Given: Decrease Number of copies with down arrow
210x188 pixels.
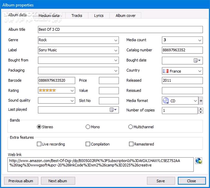Looking at the screenshot, I should tap(201, 112).
